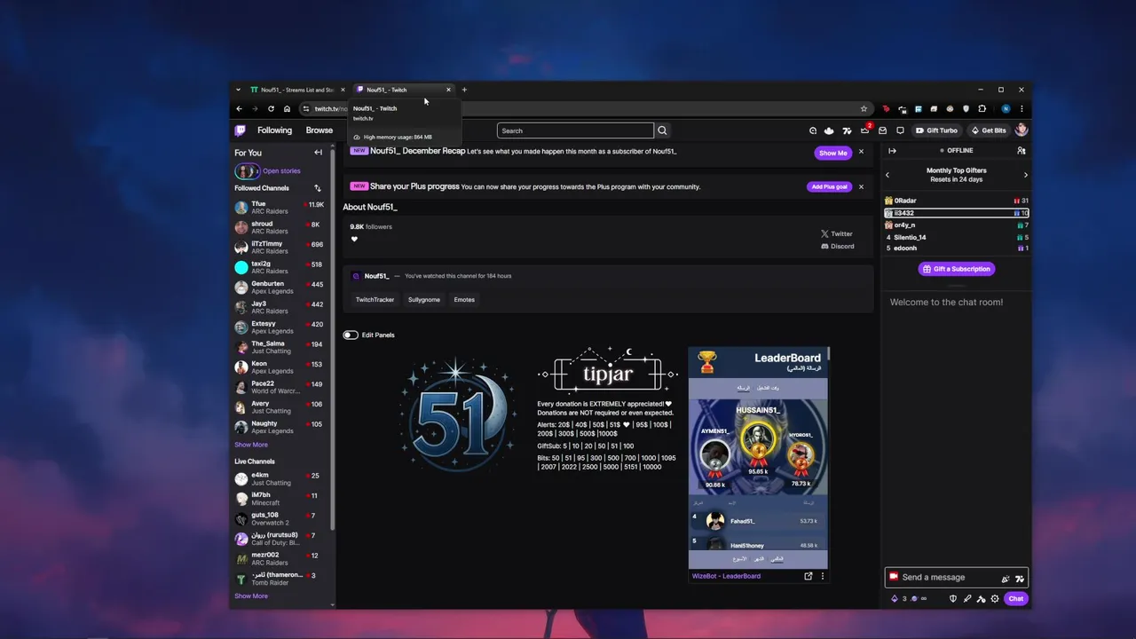
Task: Open the browser tab search dropdown
Action: click(x=238, y=90)
